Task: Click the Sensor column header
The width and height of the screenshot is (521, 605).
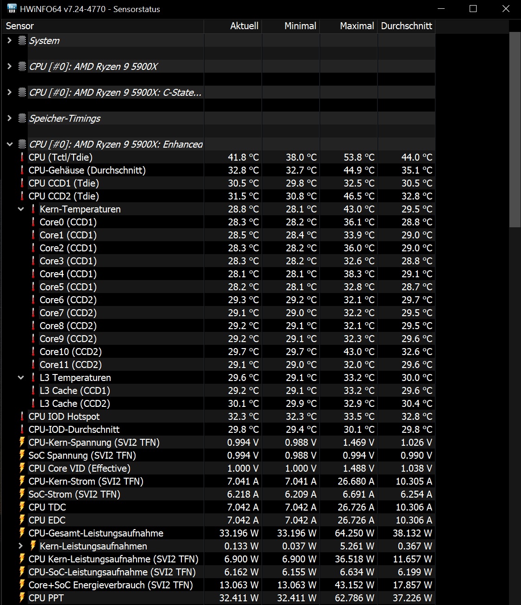Action: [103, 26]
